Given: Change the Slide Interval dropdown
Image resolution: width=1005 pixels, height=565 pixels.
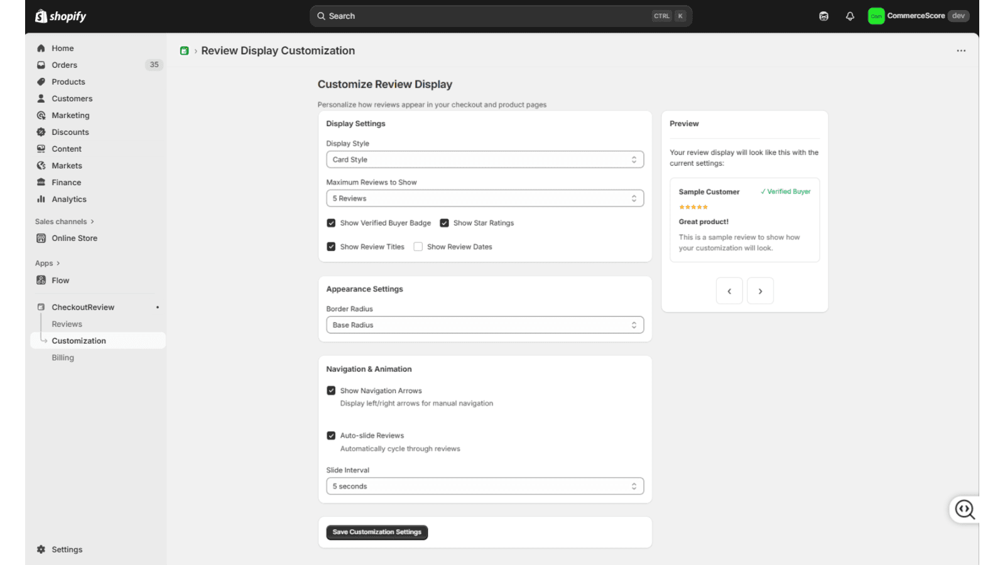Looking at the screenshot, I should pos(484,485).
